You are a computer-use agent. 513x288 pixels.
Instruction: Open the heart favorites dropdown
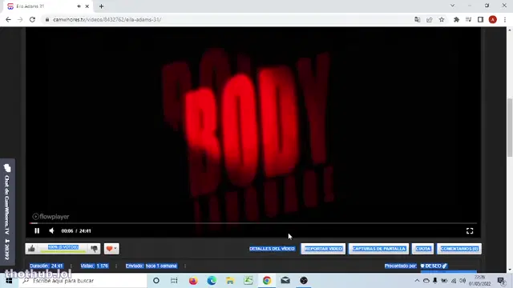(x=111, y=249)
